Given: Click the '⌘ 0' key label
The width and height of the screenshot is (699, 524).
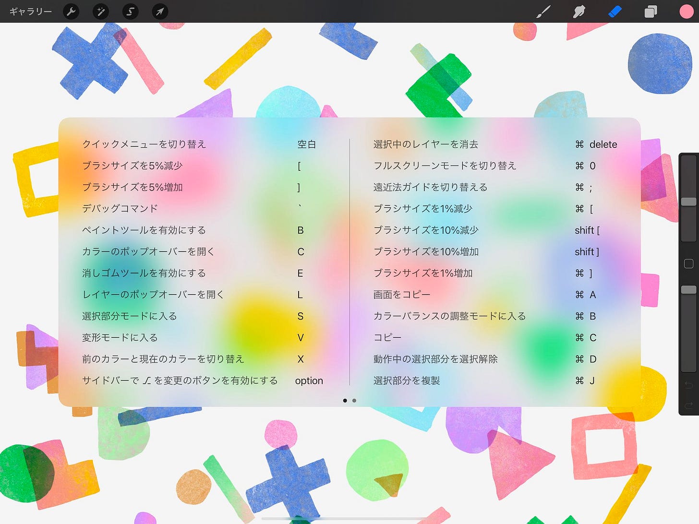Looking at the screenshot, I should [x=585, y=166].
